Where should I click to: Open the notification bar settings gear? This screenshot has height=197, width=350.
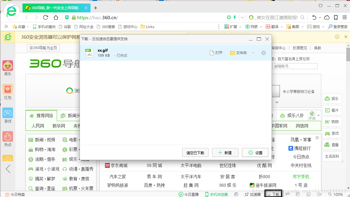pos(337,37)
